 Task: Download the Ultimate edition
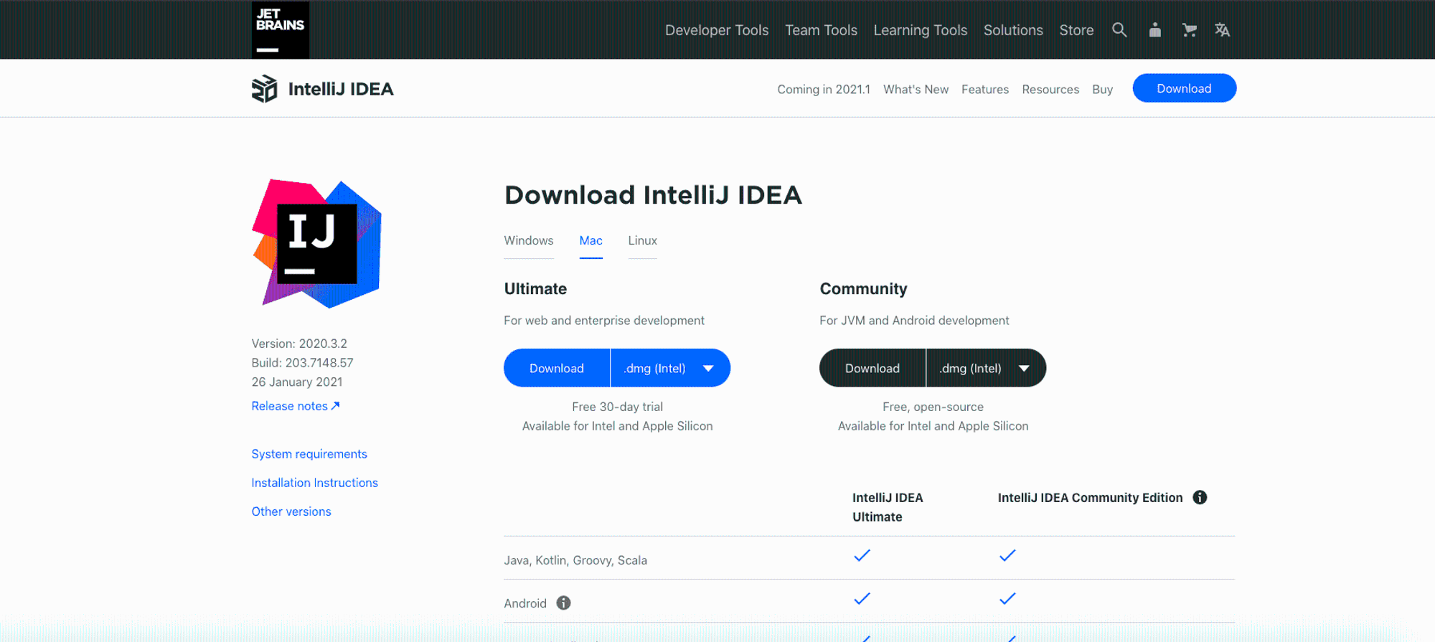click(x=557, y=368)
